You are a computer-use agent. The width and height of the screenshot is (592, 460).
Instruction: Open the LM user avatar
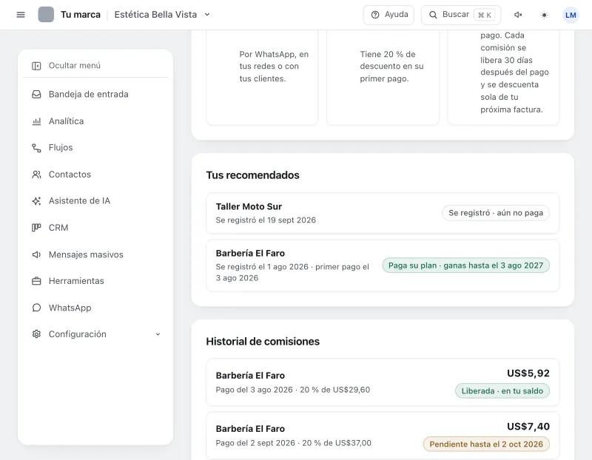[x=571, y=15]
